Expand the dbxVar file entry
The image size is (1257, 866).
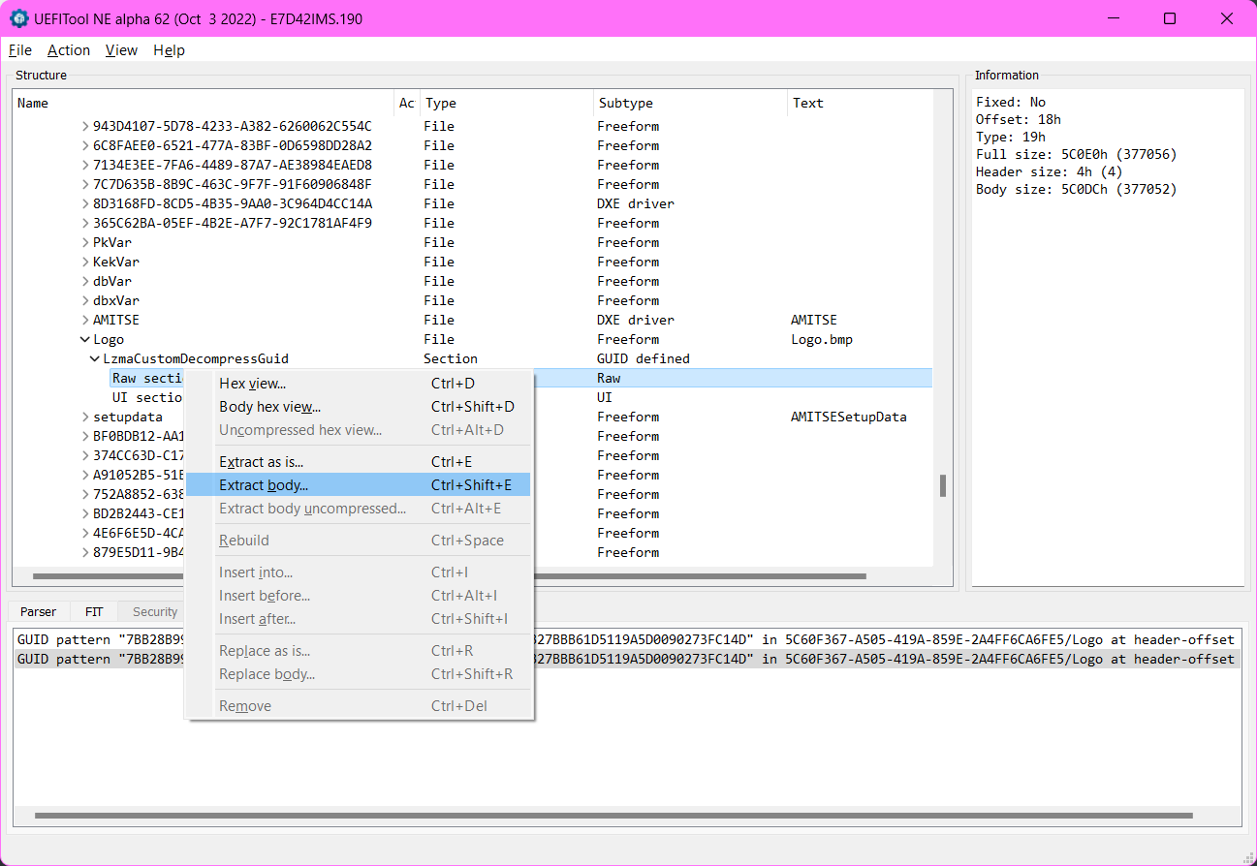[85, 301]
